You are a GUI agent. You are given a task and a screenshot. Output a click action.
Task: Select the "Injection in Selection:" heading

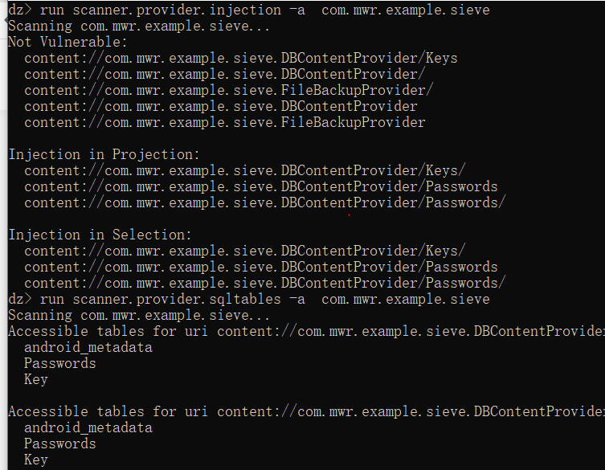point(100,235)
